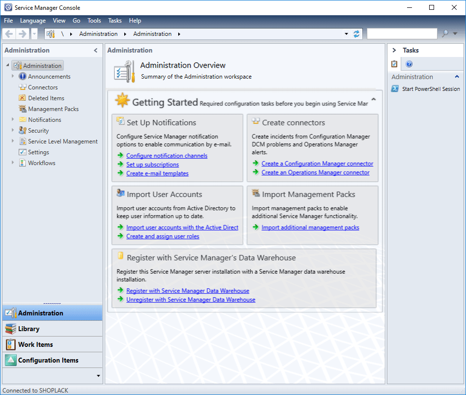Collapse the Administration navigation pane

(x=96, y=50)
